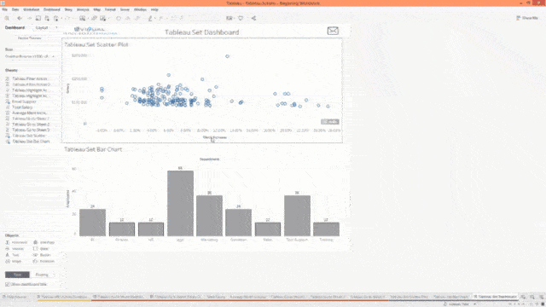Open the dashboard Size dropdown
Image resolution: width=546 pixels, height=307 pixels.
click(31, 56)
